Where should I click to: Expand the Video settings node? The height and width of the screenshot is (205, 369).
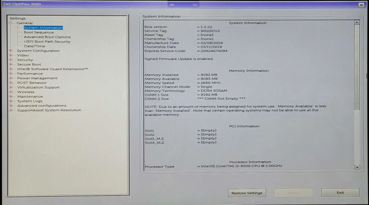pyautogui.click(x=10, y=55)
